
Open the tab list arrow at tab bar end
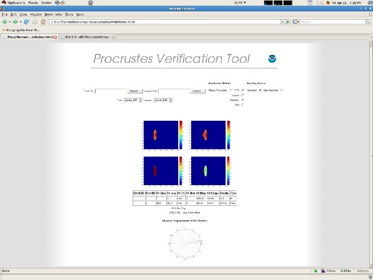click(x=371, y=37)
